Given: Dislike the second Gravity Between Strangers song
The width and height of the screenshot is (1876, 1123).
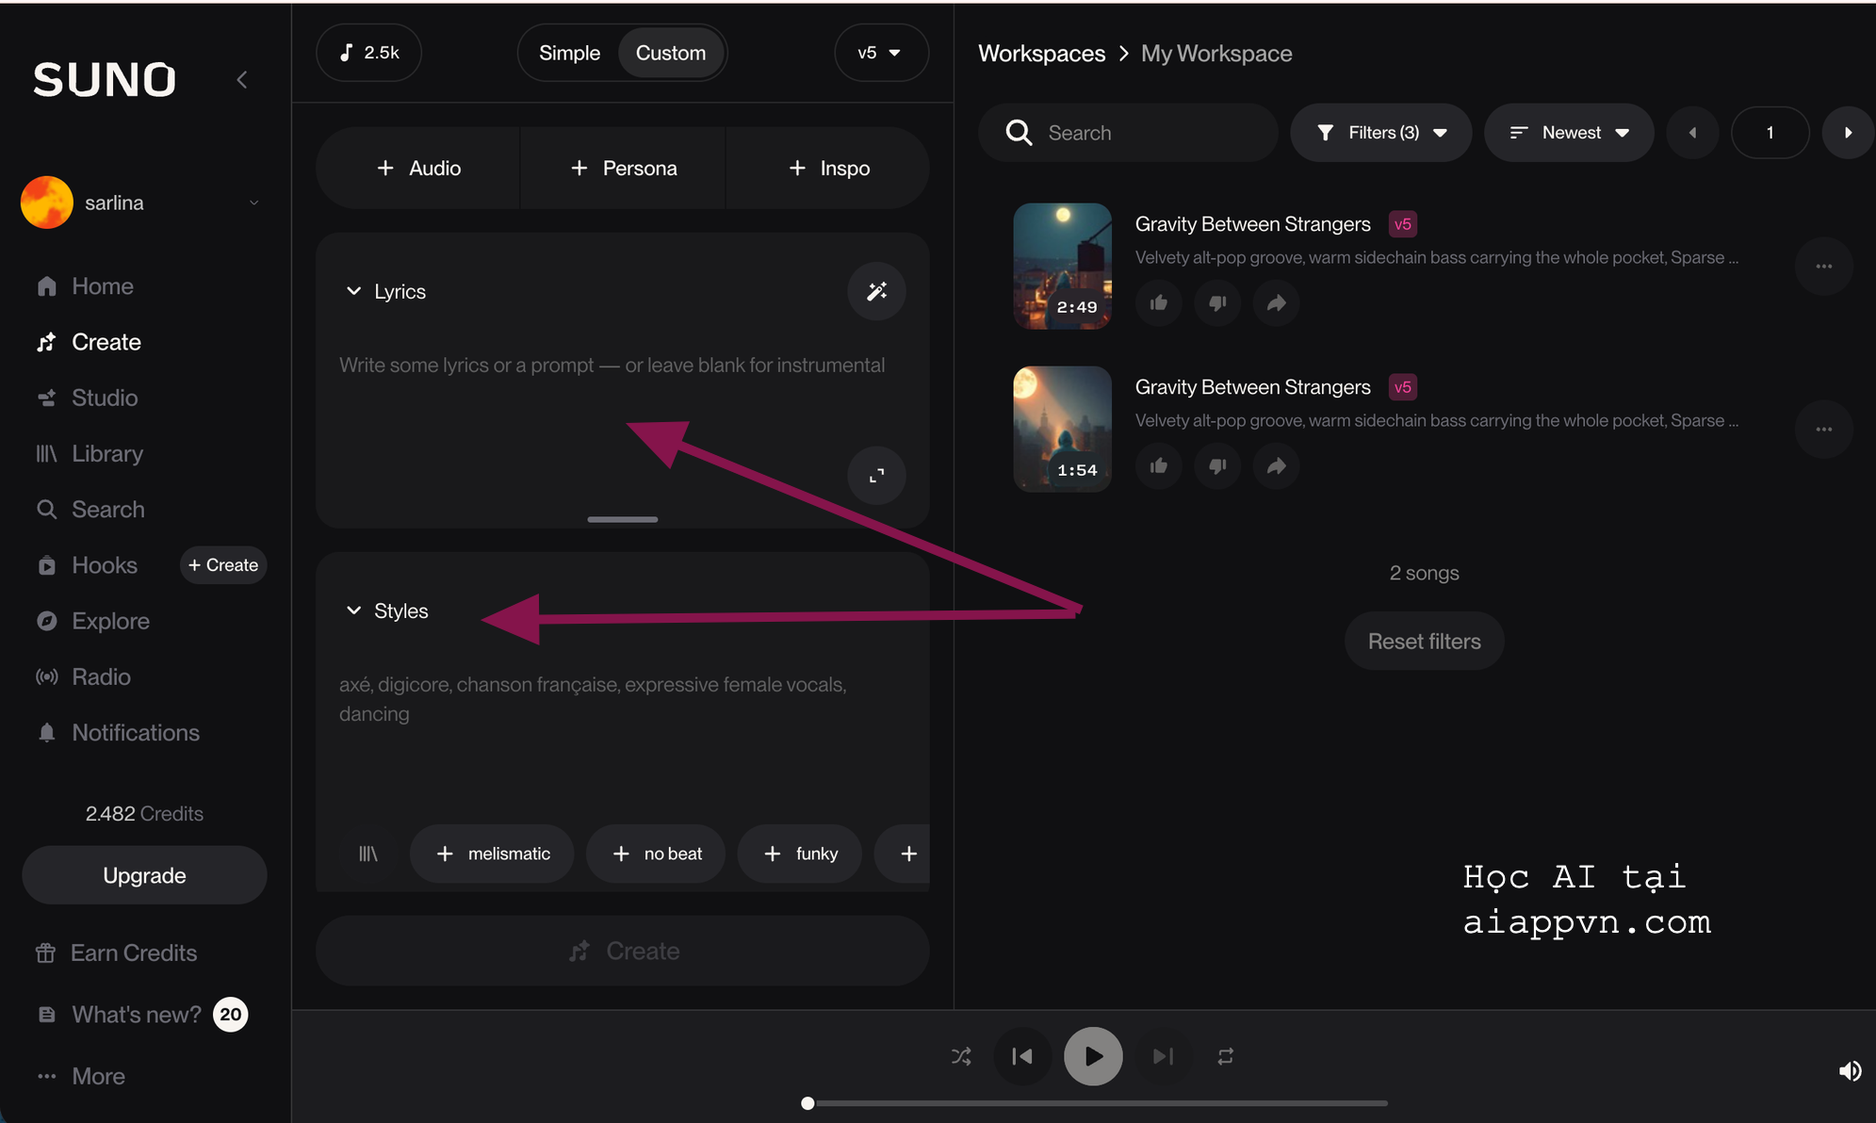Looking at the screenshot, I should click(x=1217, y=465).
